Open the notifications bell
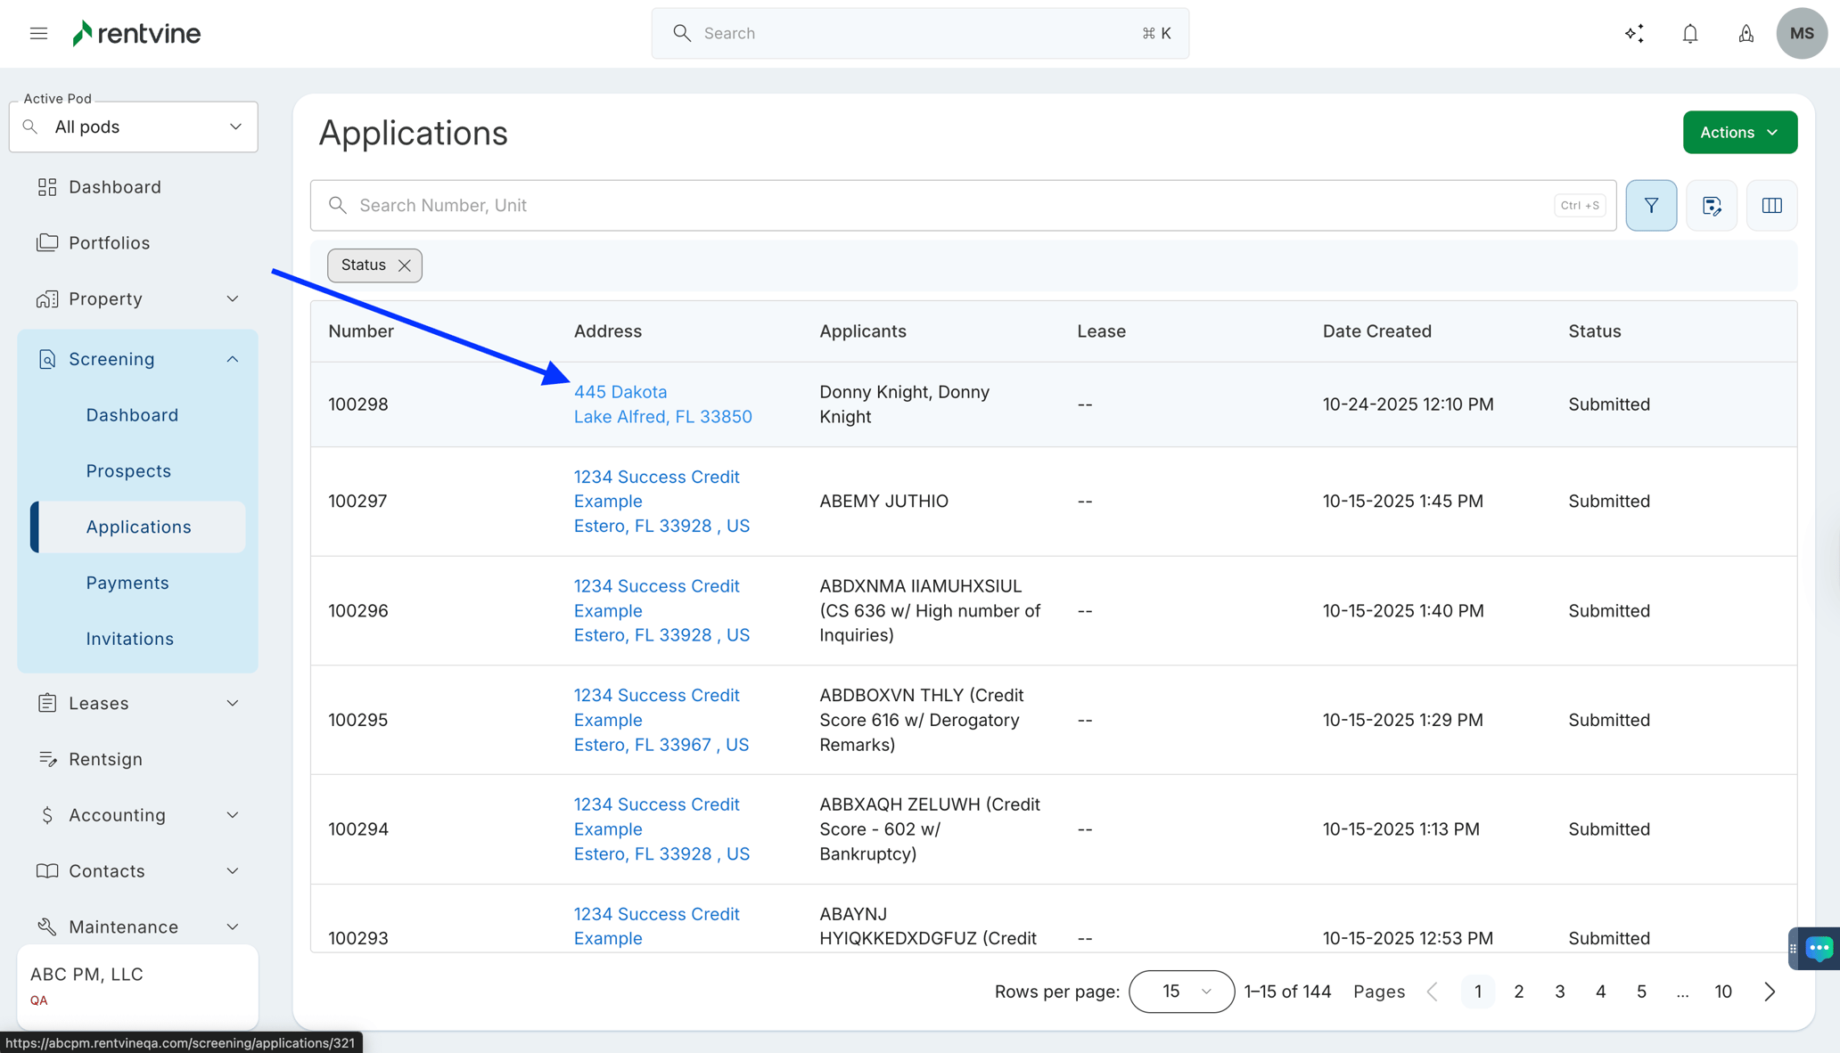This screenshot has height=1053, width=1840. click(1689, 34)
